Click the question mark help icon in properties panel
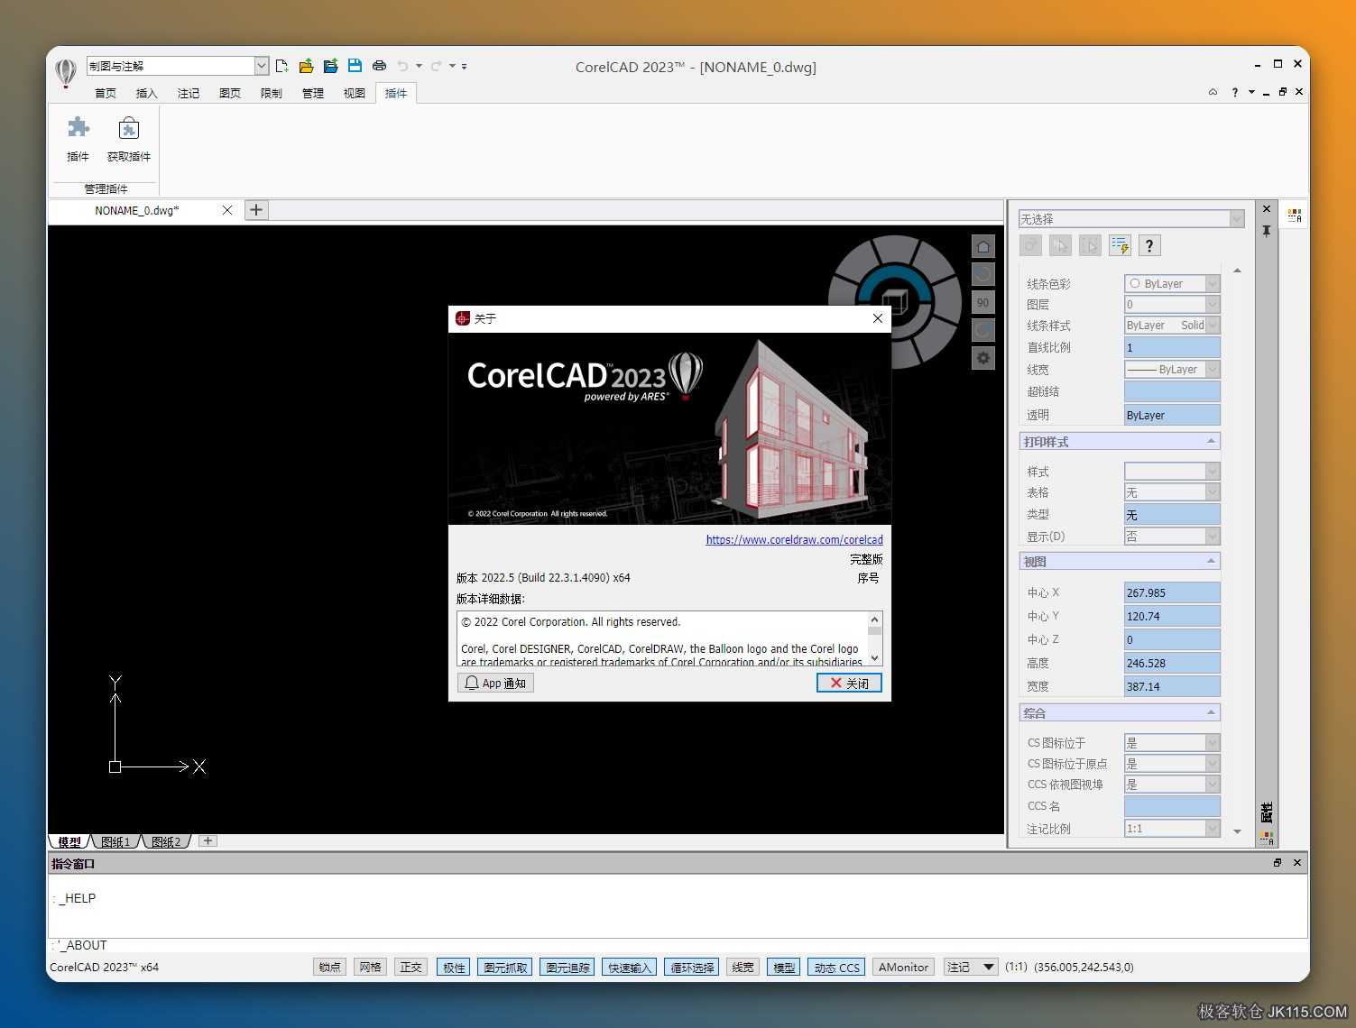This screenshot has width=1356, height=1028. click(x=1149, y=245)
